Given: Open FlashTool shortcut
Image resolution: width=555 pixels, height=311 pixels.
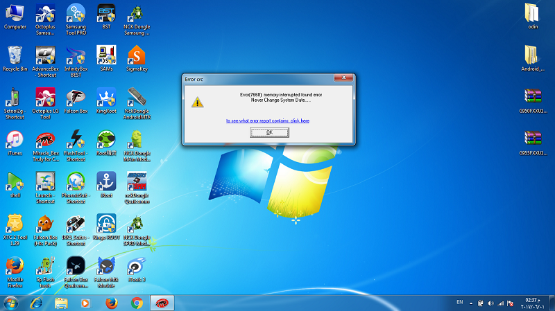Looking at the screenshot, I should click(76, 145).
